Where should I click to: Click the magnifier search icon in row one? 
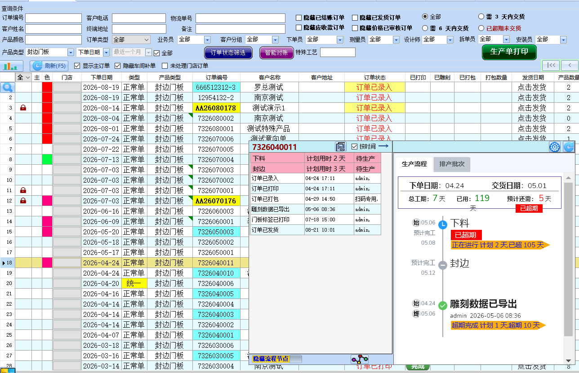tap(7, 87)
